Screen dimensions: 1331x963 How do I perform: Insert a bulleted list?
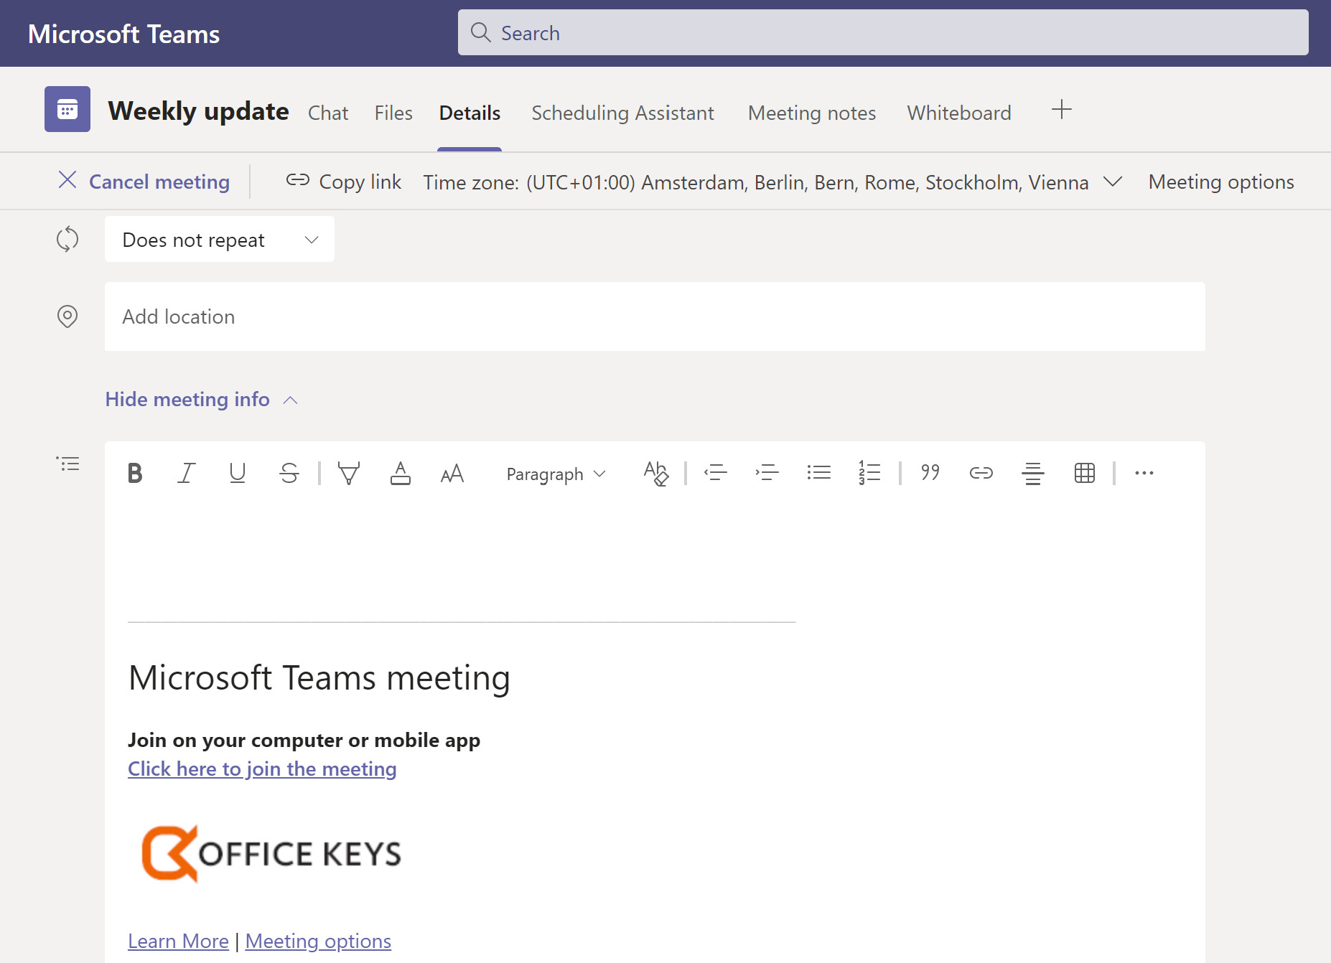(x=818, y=473)
